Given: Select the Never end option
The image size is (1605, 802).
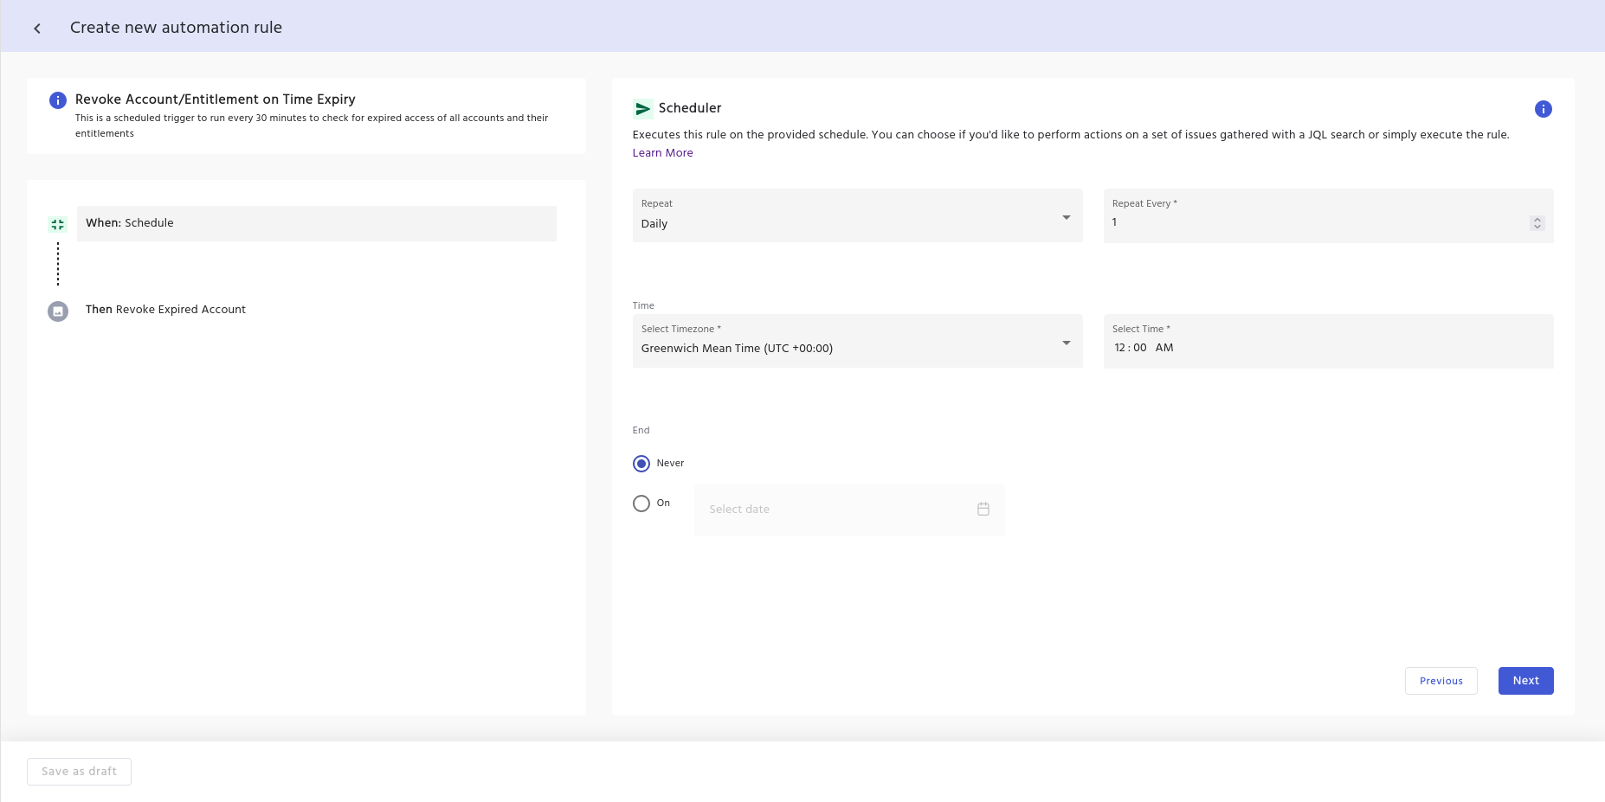Looking at the screenshot, I should tap(641, 464).
